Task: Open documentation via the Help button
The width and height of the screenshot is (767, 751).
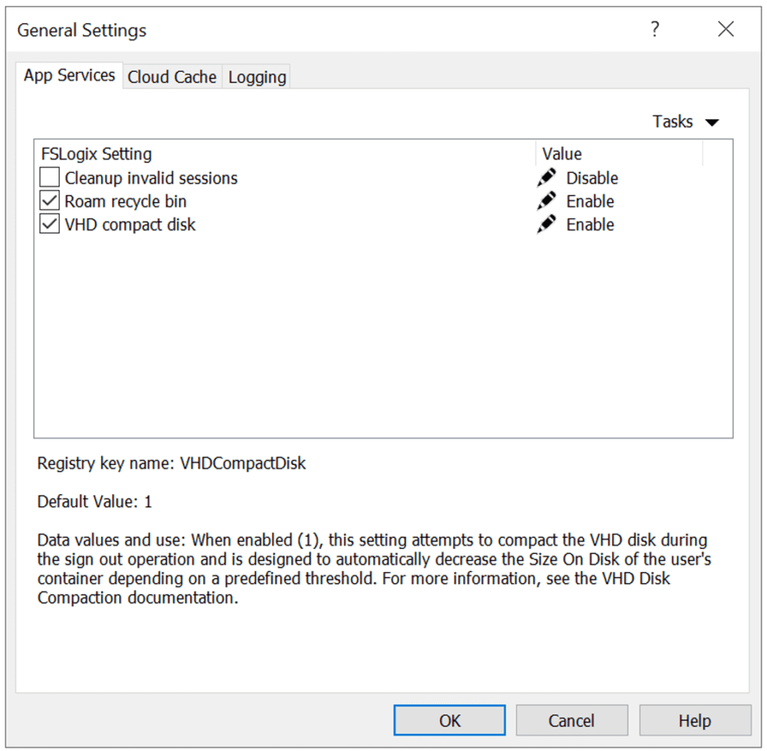Action: (x=694, y=720)
